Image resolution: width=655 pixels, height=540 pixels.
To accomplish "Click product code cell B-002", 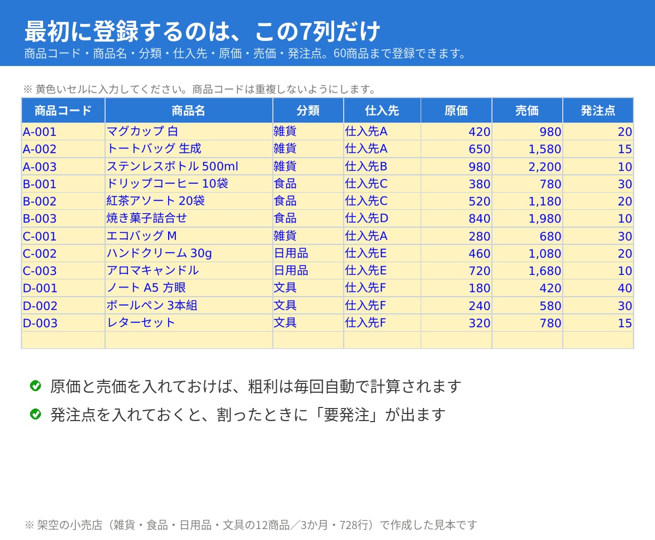I will [63, 201].
